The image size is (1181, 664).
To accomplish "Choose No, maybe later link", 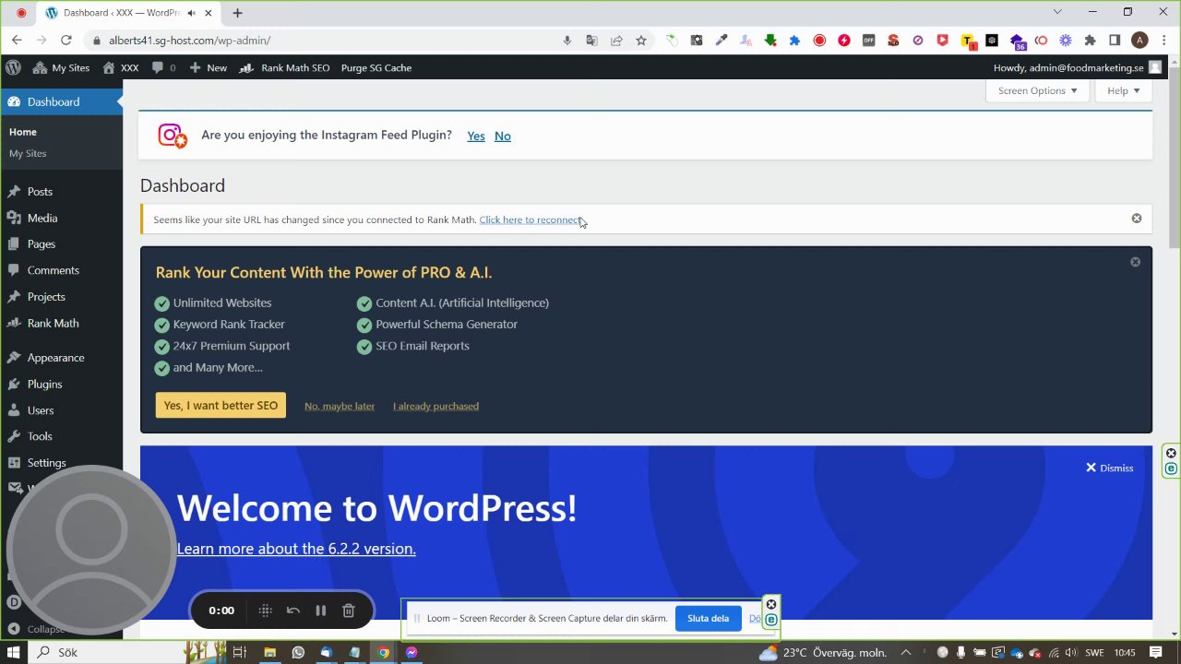I will click(x=340, y=406).
